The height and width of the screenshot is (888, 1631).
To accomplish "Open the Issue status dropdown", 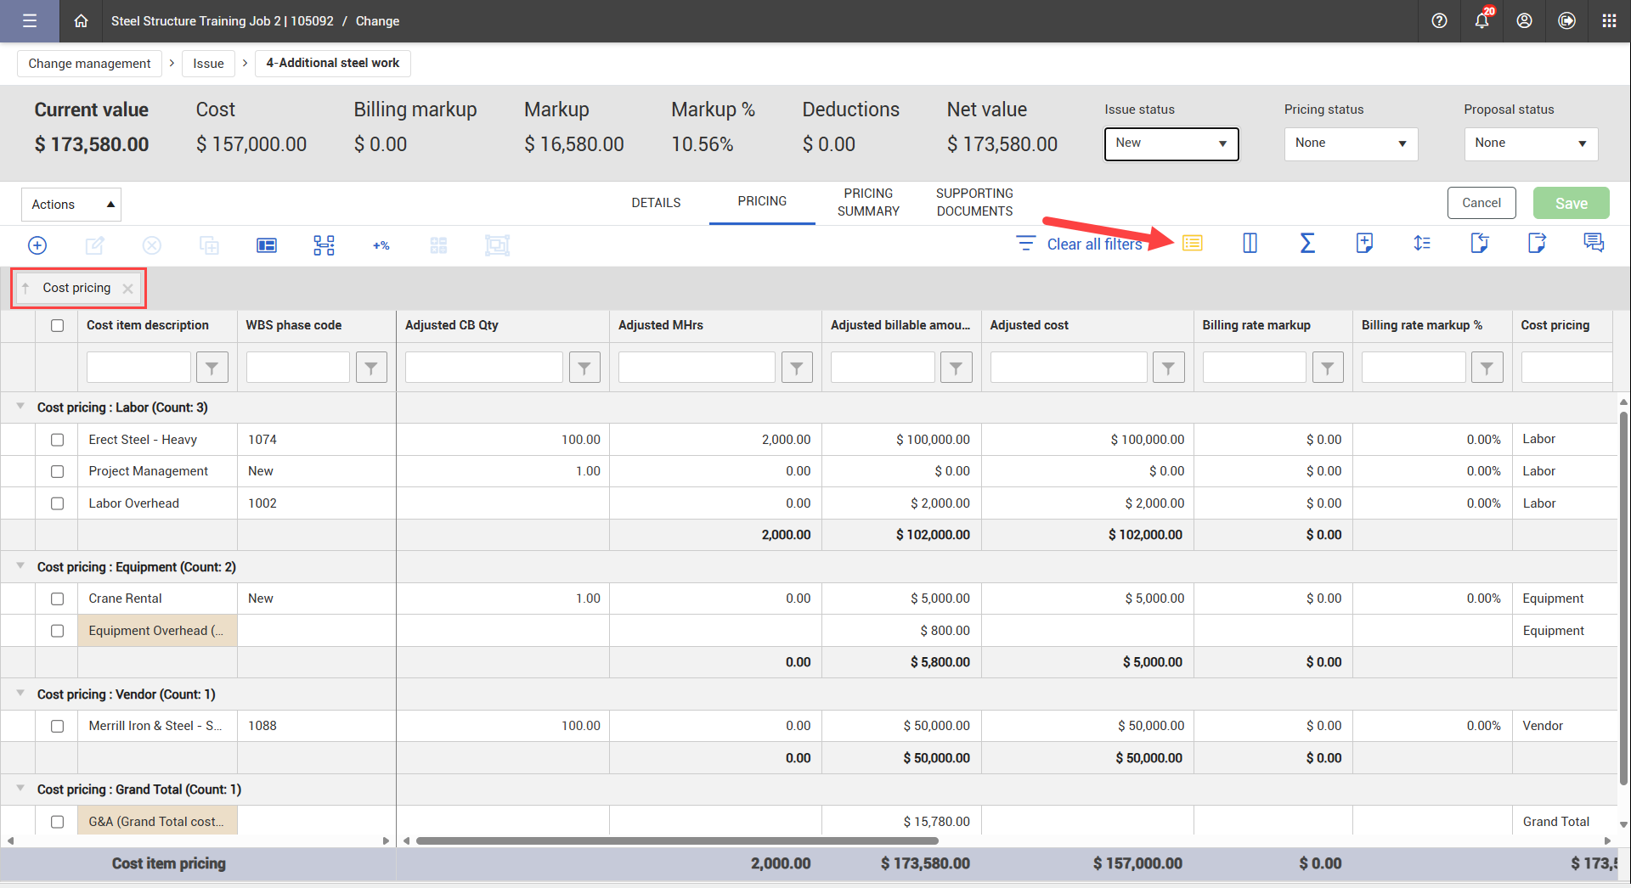I will tap(1171, 143).
